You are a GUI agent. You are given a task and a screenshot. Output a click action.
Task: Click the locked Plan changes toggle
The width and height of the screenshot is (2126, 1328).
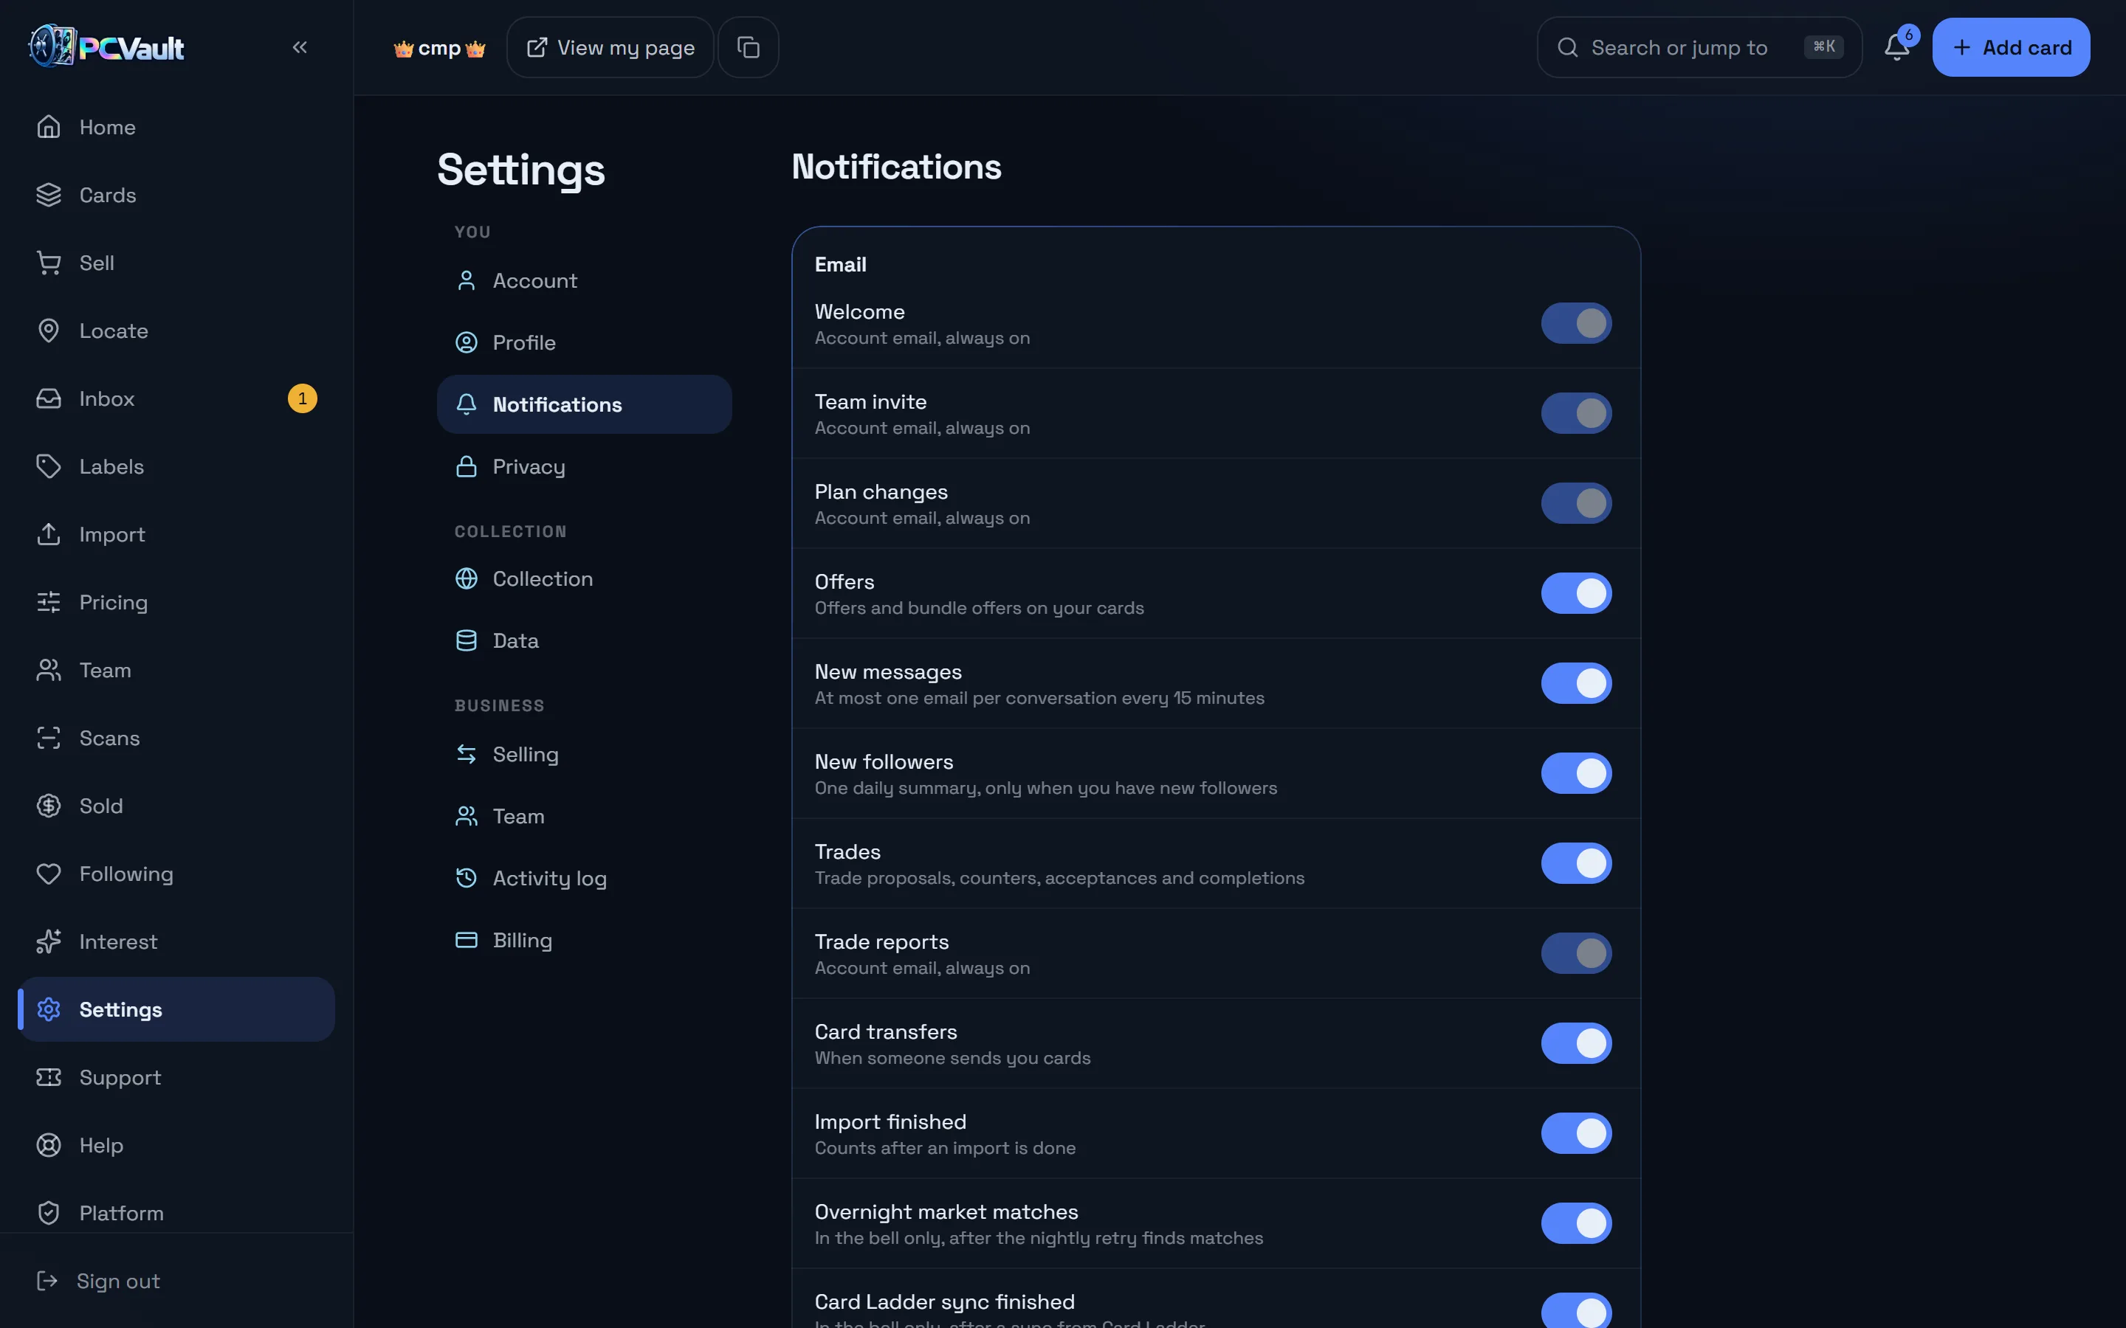pos(1576,503)
